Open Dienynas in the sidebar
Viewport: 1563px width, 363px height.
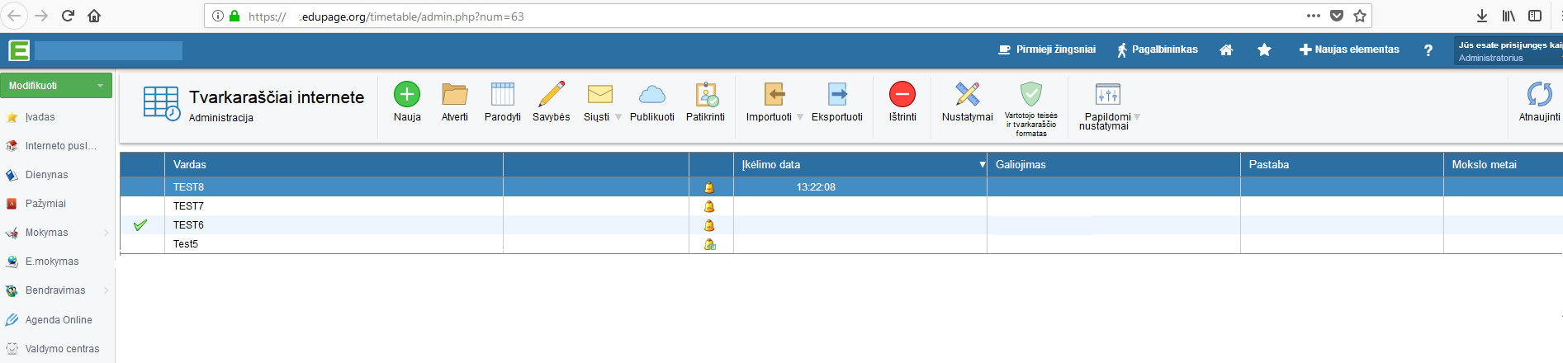[46, 175]
